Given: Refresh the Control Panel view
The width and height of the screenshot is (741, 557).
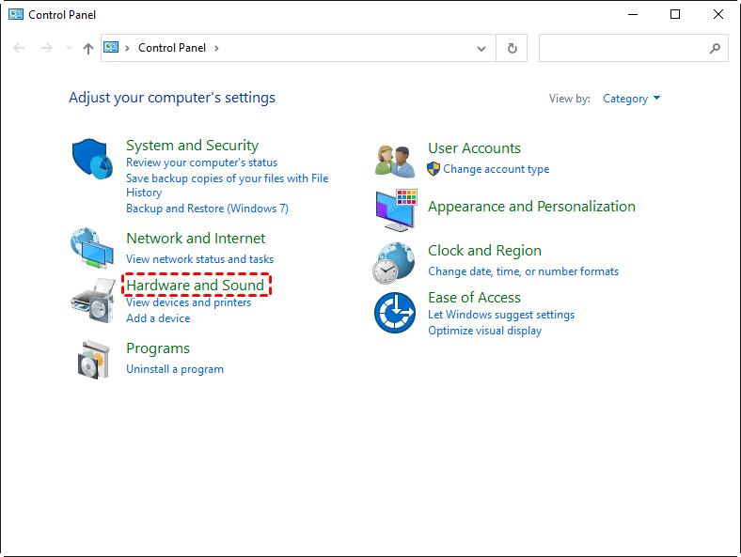Looking at the screenshot, I should [x=512, y=48].
